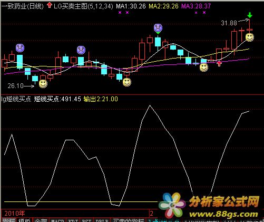This screenshot has width=264, height=222.
Task: Click the smiley face at the latest candle
Action: coord(249,37)
